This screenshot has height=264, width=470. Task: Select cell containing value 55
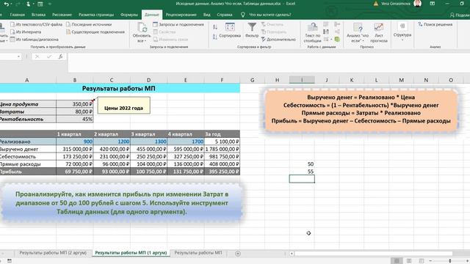(302, 172)
